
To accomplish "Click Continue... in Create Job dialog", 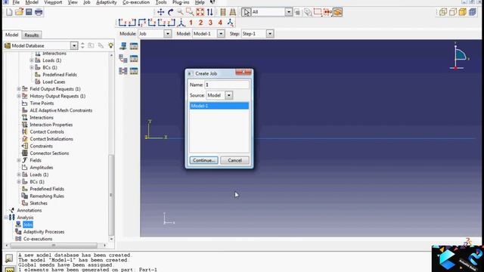I will (203, 160).
